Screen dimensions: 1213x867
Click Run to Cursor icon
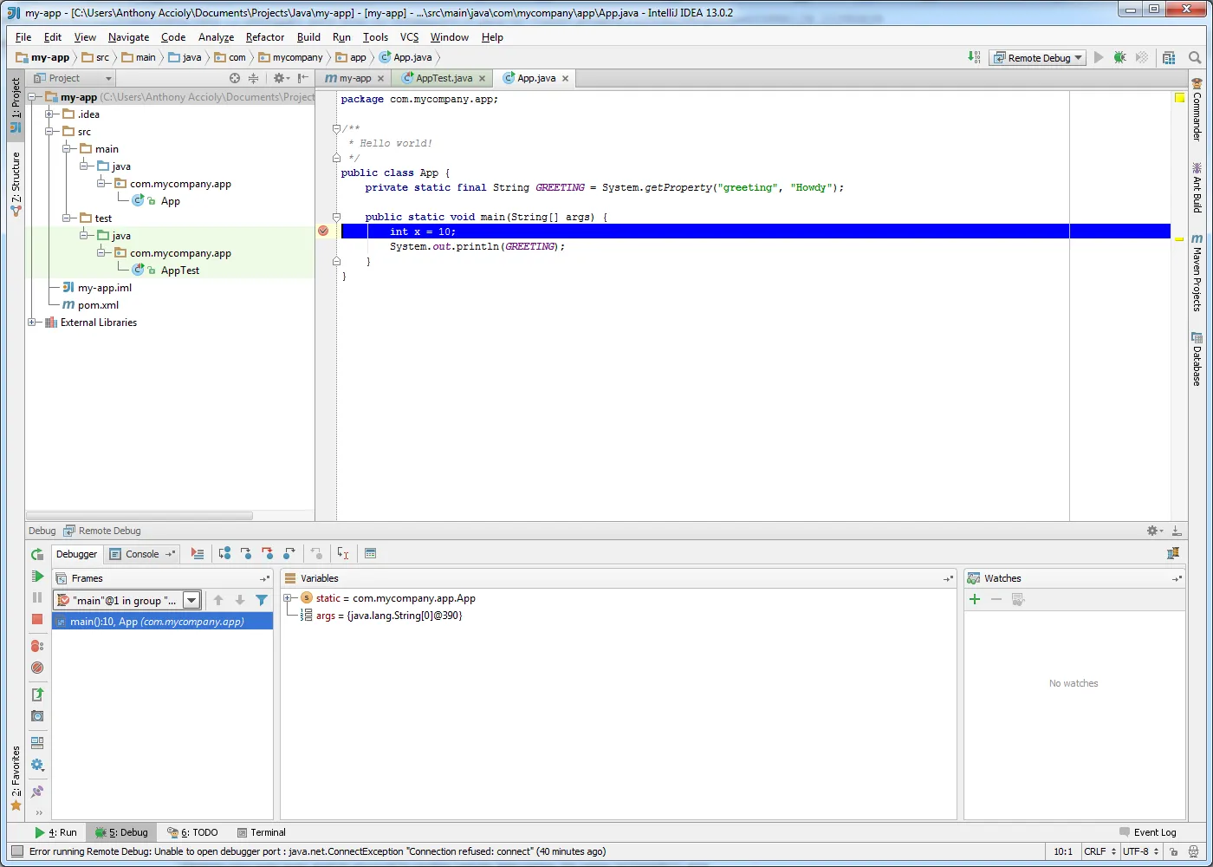pos(343,553)
